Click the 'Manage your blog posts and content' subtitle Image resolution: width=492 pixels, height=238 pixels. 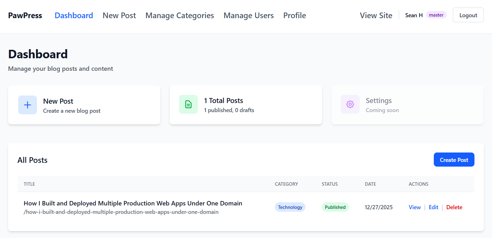pos(60,69)
